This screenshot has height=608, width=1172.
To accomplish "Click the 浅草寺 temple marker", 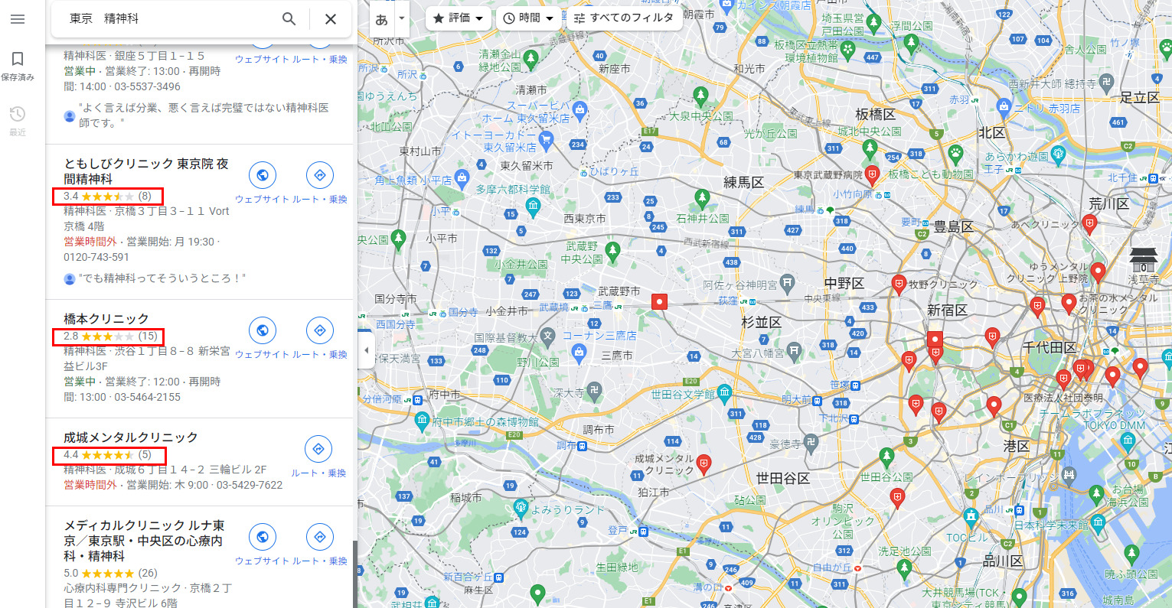I will point(1144,261).
